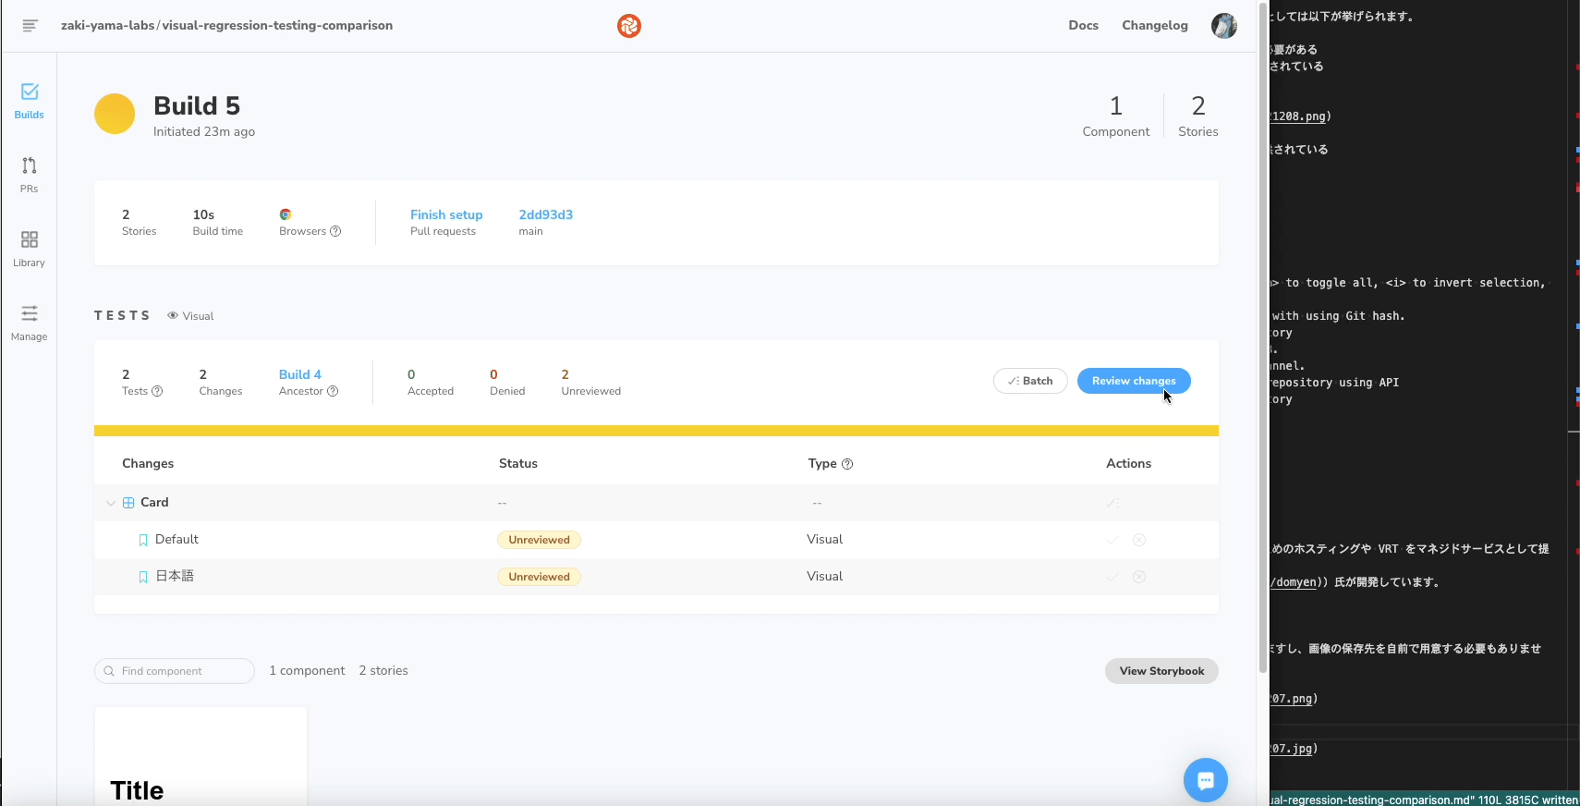Click the '0 Accepted' stat

point(431,382)
